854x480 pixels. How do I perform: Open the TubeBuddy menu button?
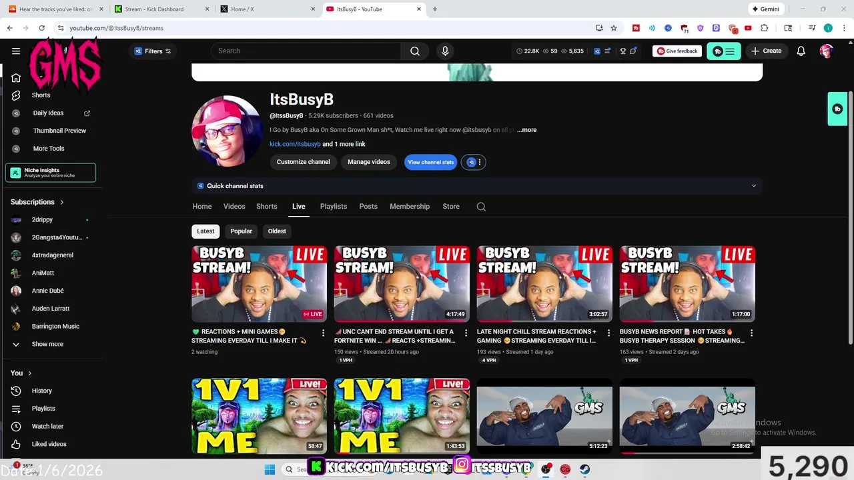pos(723,51)
